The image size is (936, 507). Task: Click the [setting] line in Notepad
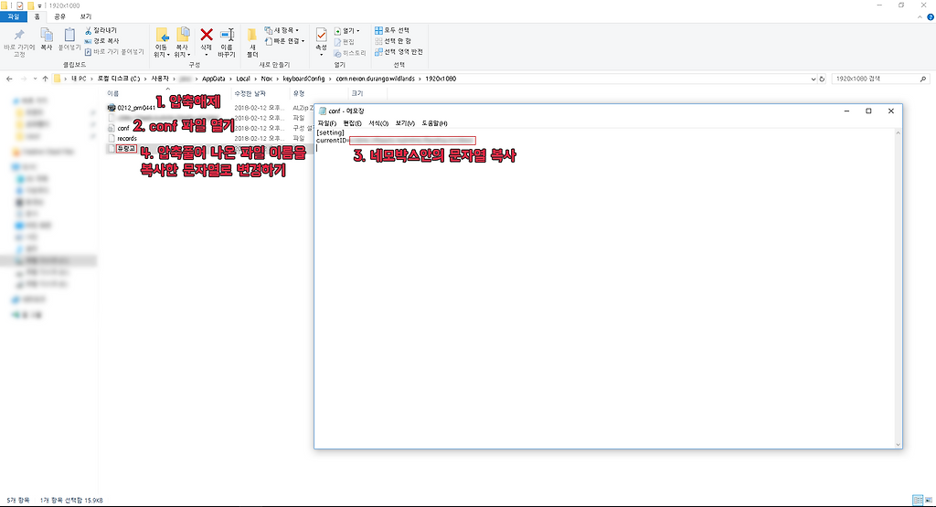click(x=330, y=132)
